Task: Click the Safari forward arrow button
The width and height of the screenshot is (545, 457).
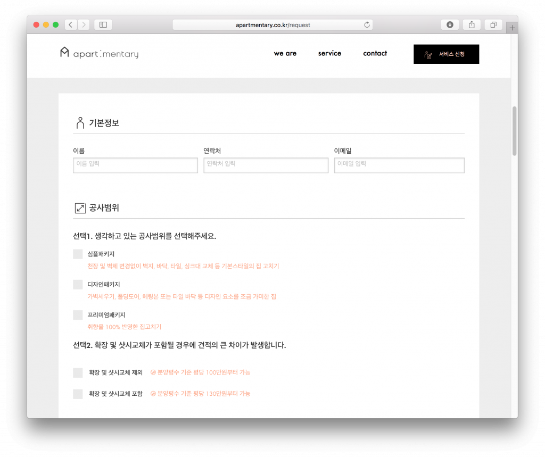Action: pyautogui.click(x=84, y=24)
